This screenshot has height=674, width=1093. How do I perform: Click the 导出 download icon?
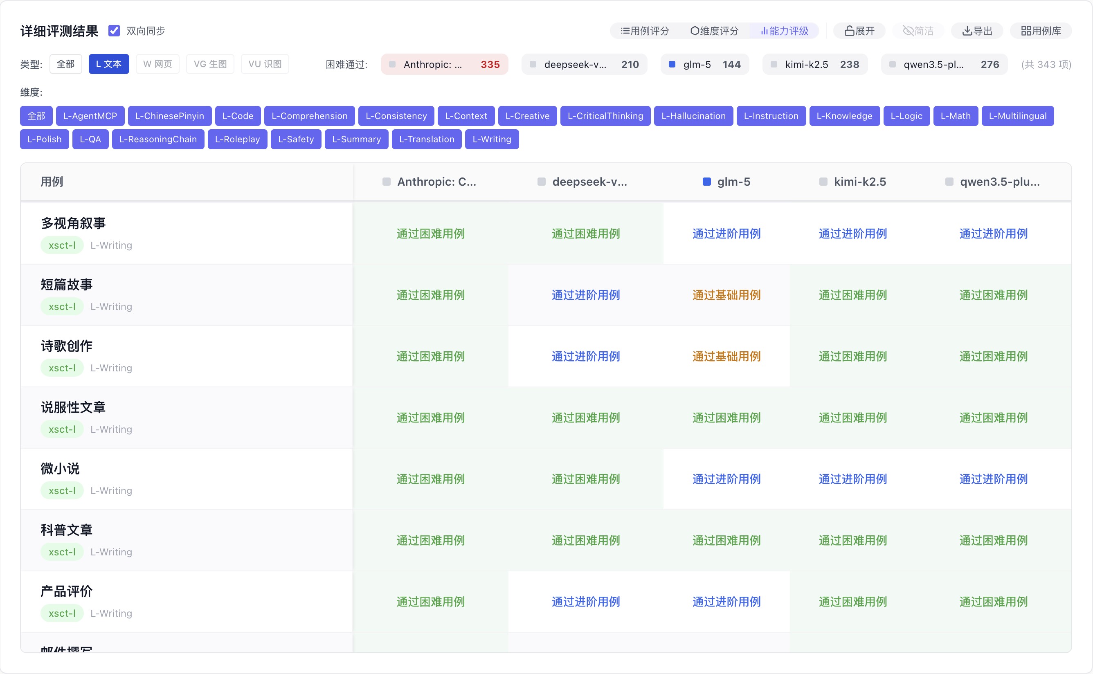click(967, 31)
